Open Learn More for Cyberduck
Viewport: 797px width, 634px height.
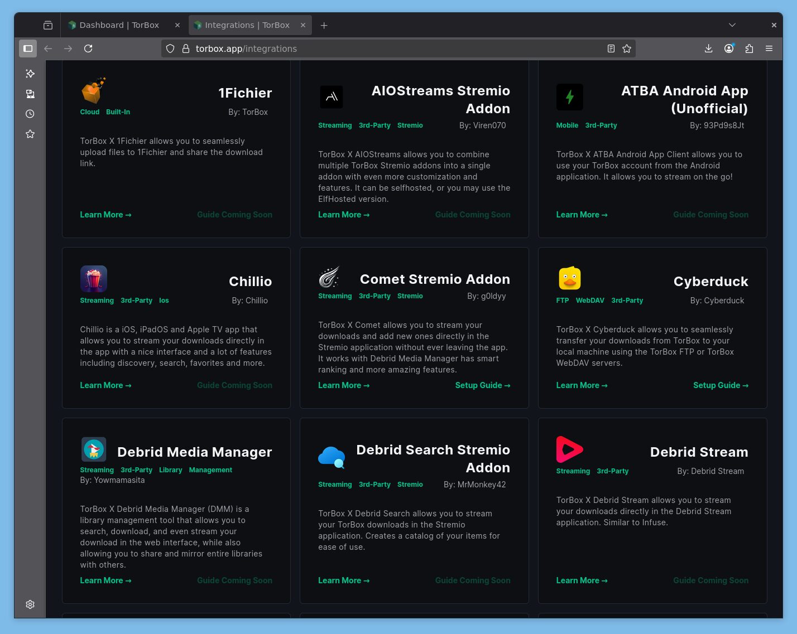click(x=582, y=385)
